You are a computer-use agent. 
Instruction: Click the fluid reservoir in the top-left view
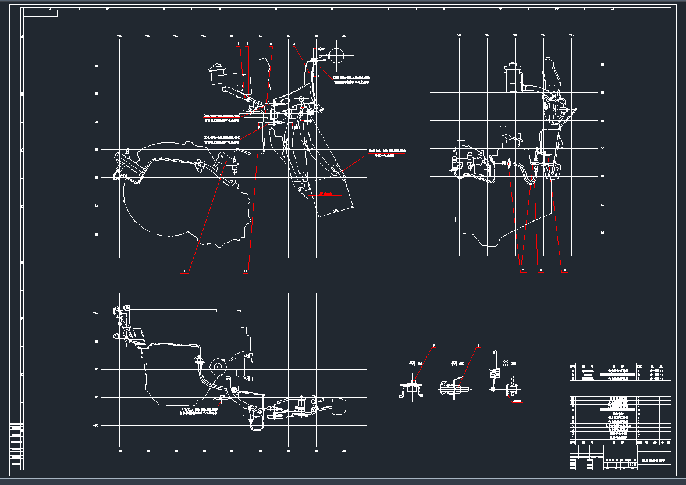tap(221, 74)
